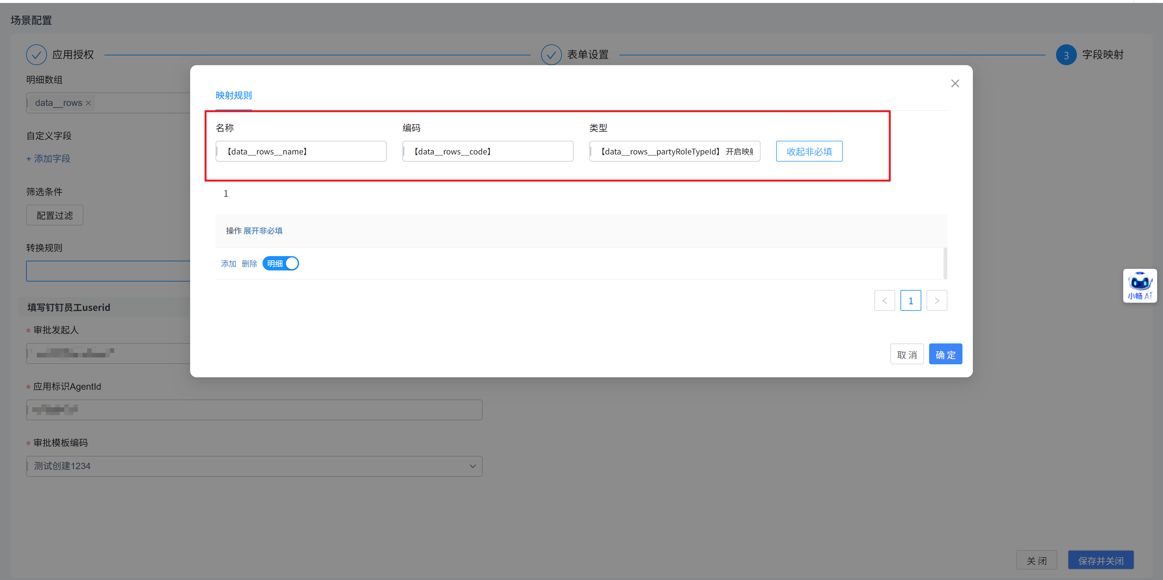Image resolution: width=1163 pixels, height=580 pixels.
Task: Go to next page arrow
Action: [936, 300]
